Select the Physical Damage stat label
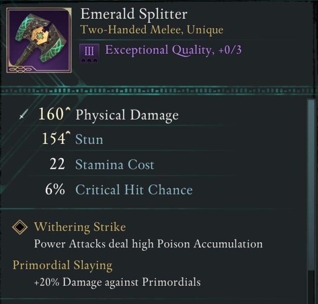 pos(127,115)
